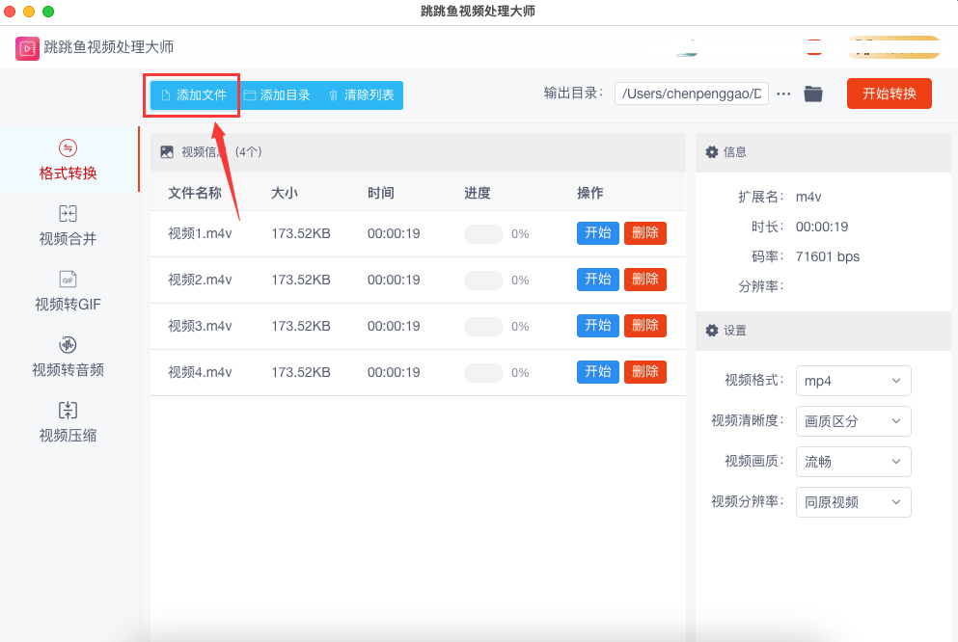
Task: Click the 视频合并 merge icon
Action: click(x=68, y=214)
